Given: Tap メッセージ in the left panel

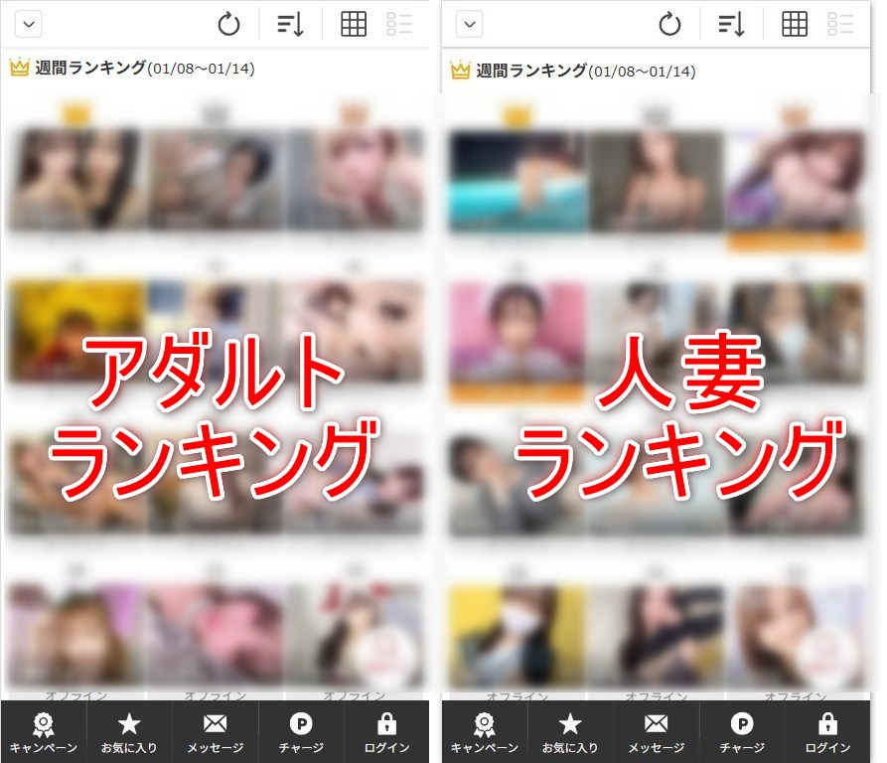Looking at the screenshot, I should pyautogui.click(x=215, y=732).
